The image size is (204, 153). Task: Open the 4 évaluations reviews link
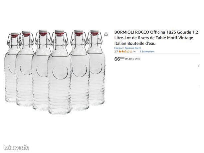click(x=147, y=52)
